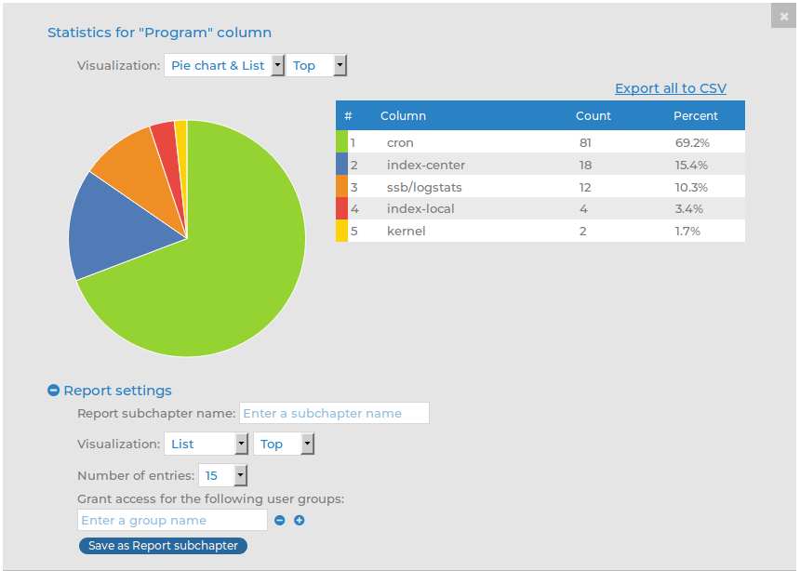Change the Number of entries dropdown
800x571 pixels.
223,476
